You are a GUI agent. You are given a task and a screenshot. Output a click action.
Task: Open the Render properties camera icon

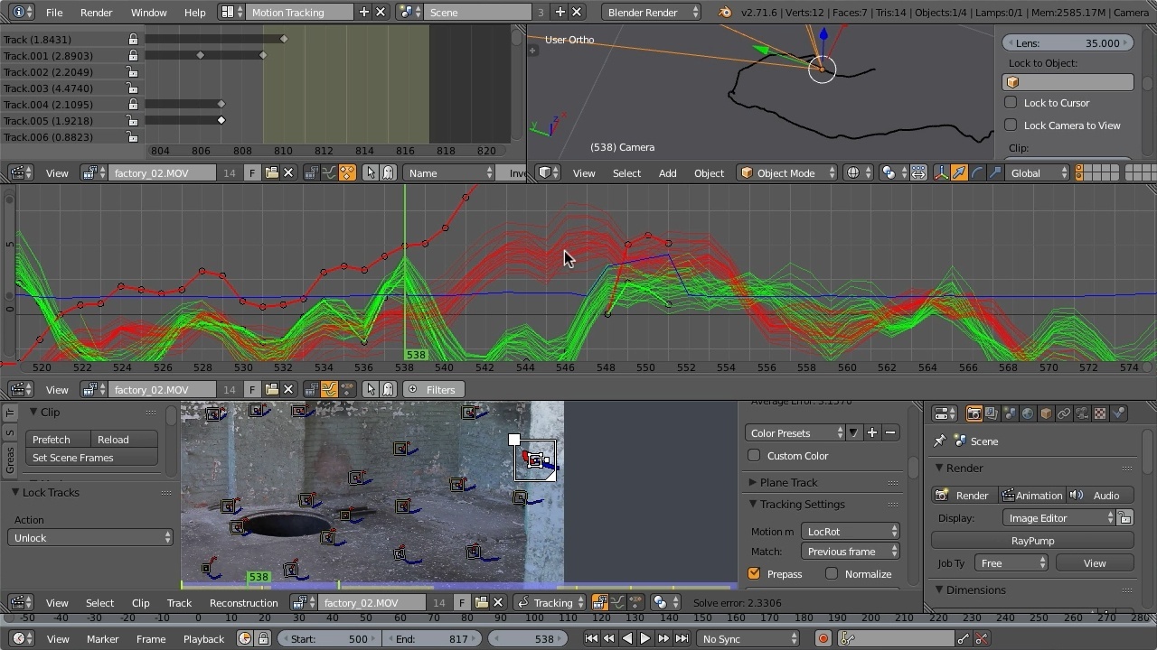tap(974, 413)
